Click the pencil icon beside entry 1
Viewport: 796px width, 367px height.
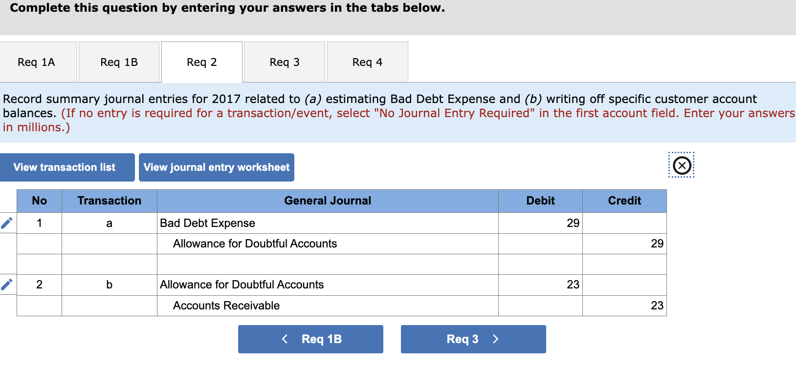pos(7,223)
